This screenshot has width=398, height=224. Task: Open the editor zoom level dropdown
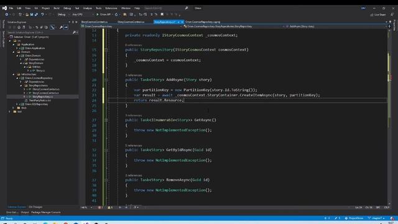point(86,207)
